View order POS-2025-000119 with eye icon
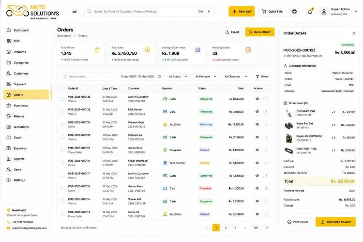Screen dimensions: 363x242 pyautogui.click(x=257, y=150)
